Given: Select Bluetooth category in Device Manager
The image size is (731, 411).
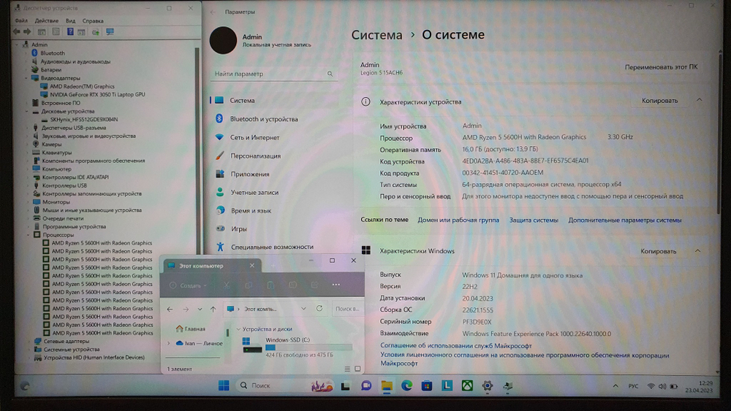Looking at the screenshot, I should 53,53.
